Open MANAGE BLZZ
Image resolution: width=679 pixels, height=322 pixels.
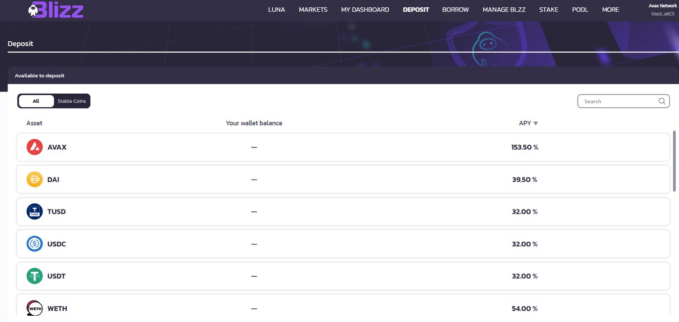coord(504,10)
